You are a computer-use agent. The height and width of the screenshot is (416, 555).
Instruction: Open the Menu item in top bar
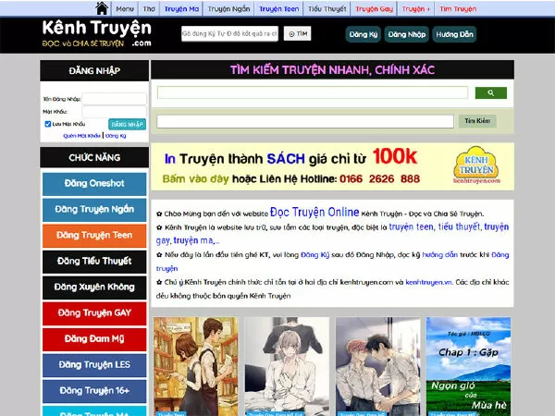125,9
